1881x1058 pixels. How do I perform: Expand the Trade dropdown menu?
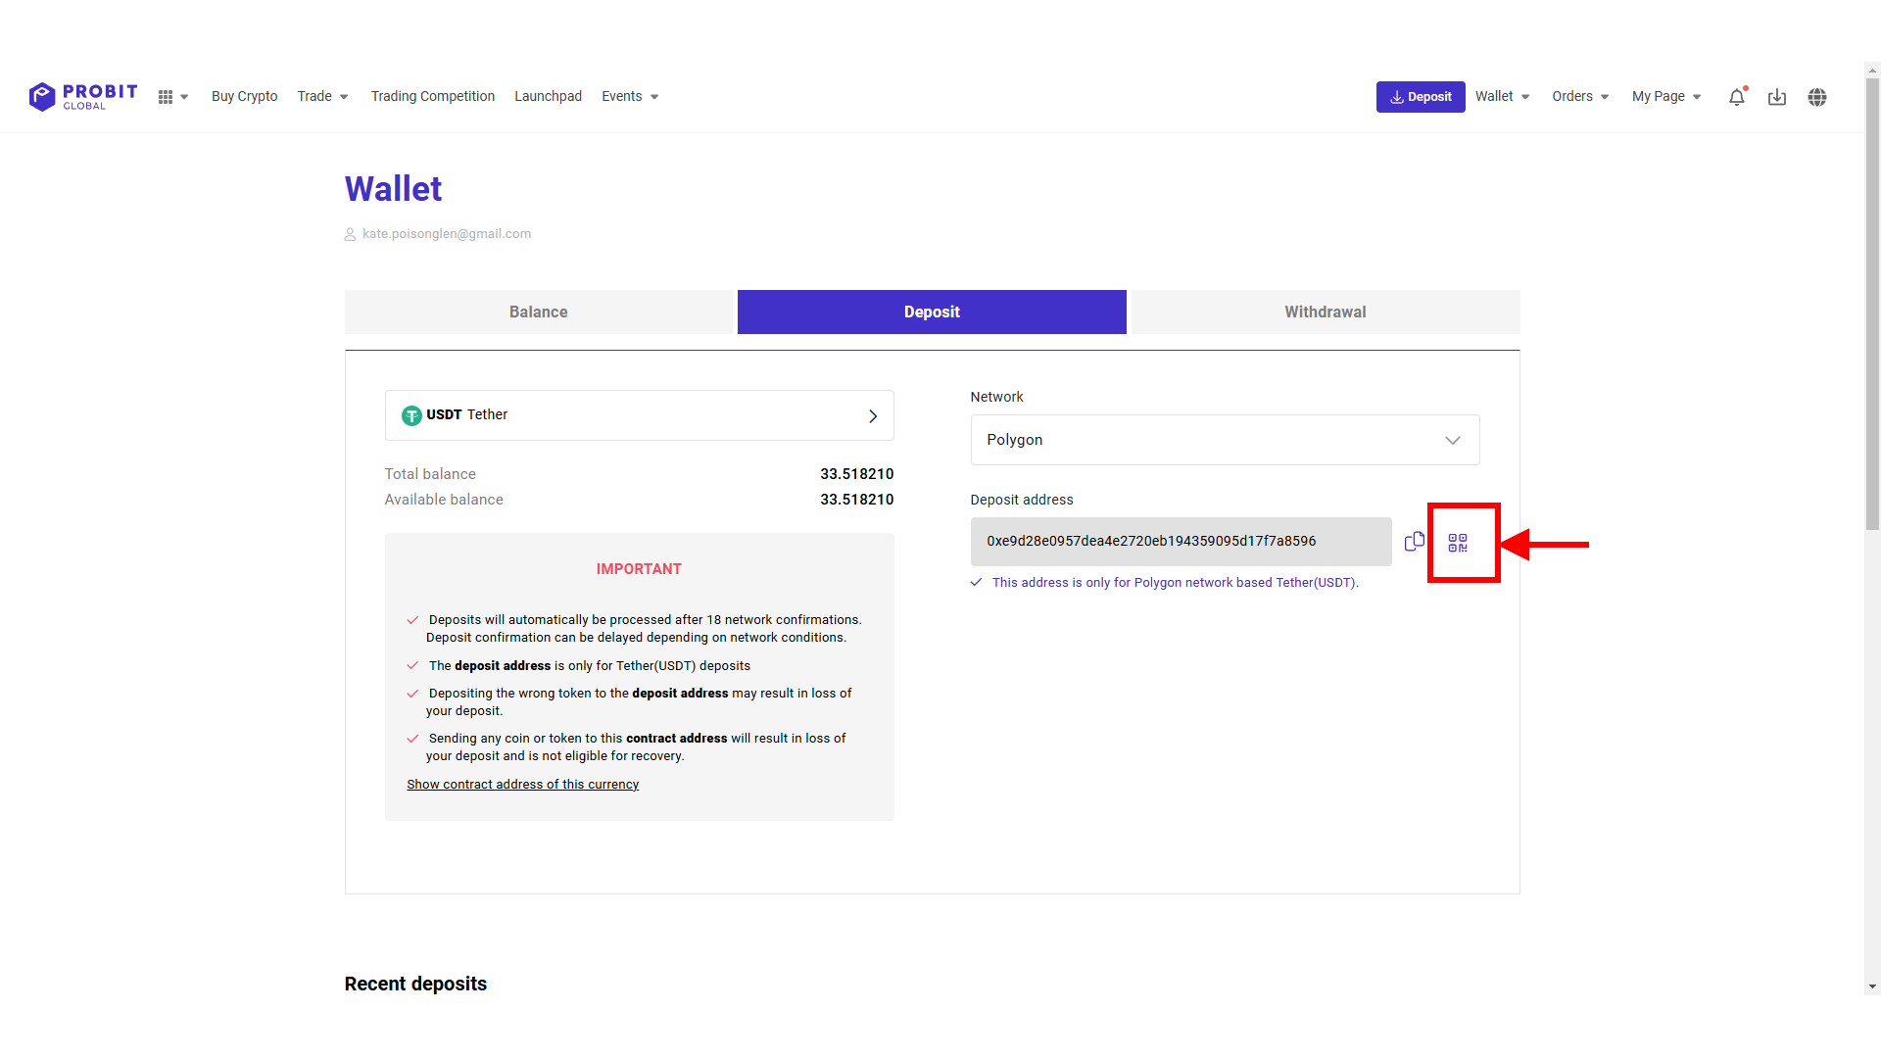[322, 96]
